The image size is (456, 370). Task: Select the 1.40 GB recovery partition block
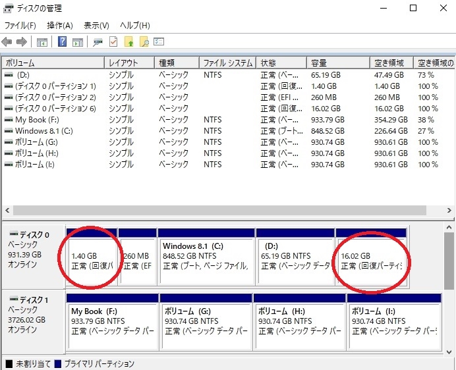pyautogui.click(x=92, y=257)
